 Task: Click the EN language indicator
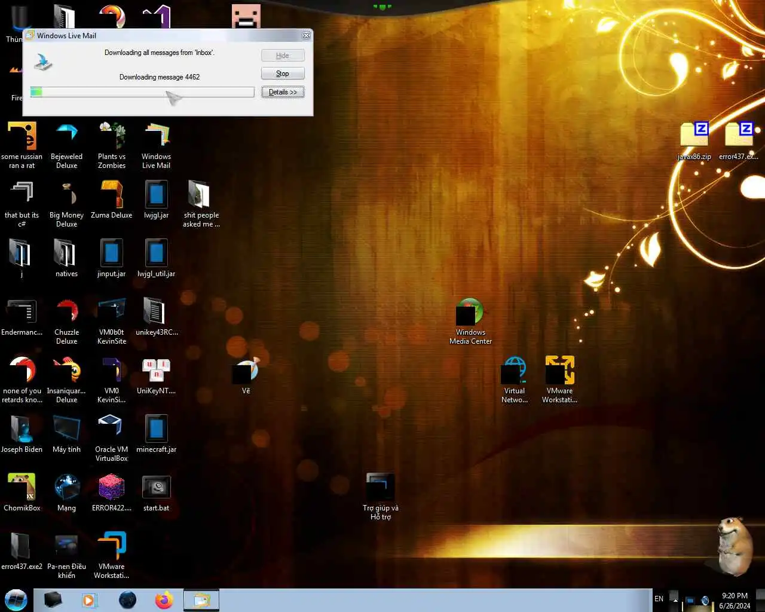(x=659, y=599)
